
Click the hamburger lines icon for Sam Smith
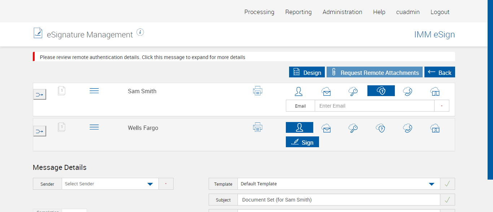pyautogui.click(x=94, y=91)
